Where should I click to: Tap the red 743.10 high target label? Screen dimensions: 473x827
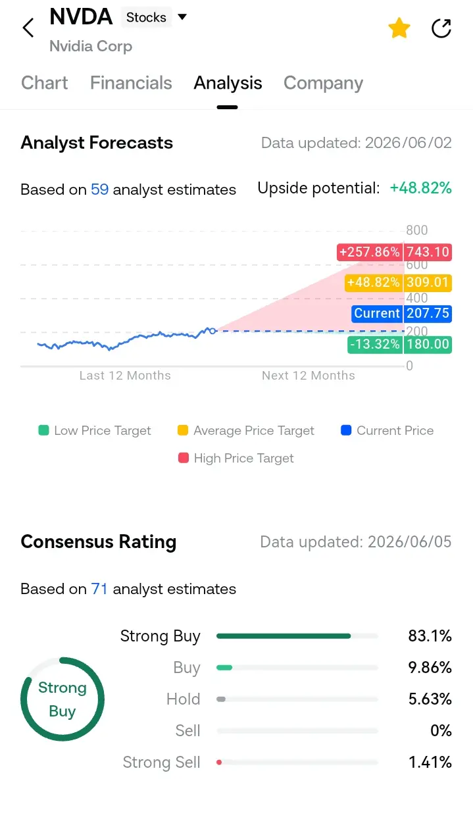(428, 252)
